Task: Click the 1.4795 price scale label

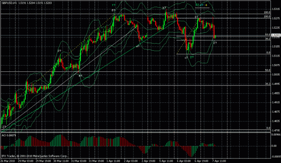Action: click(276, 130)
